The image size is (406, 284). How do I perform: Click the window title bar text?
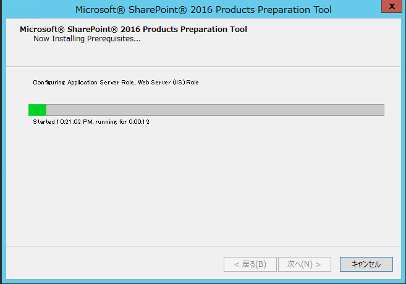[x=203, y=10]
